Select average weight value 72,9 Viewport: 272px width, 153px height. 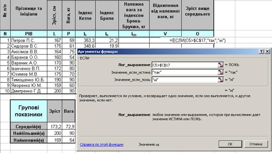point(69,126)
